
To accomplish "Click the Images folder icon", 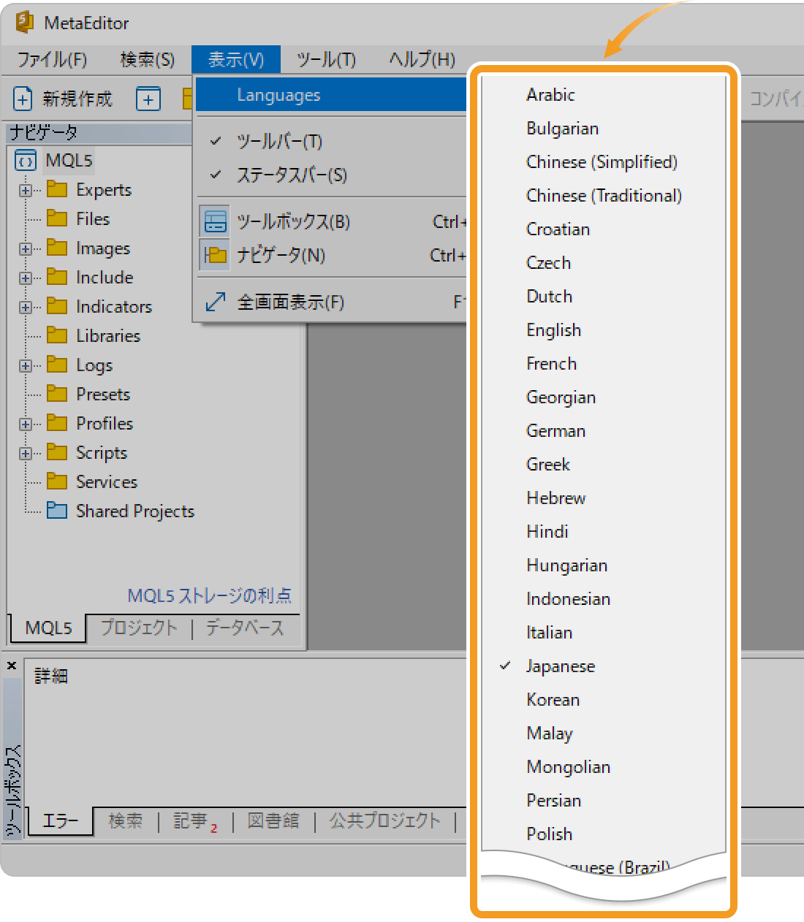I will (57, 248).
